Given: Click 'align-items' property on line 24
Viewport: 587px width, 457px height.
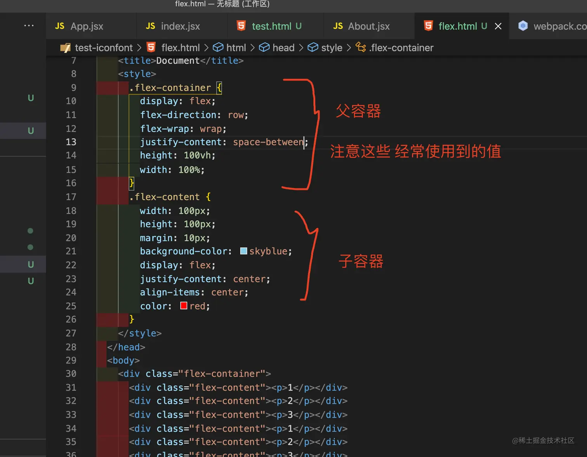Looking at the screenshot, I should point(170,292).
